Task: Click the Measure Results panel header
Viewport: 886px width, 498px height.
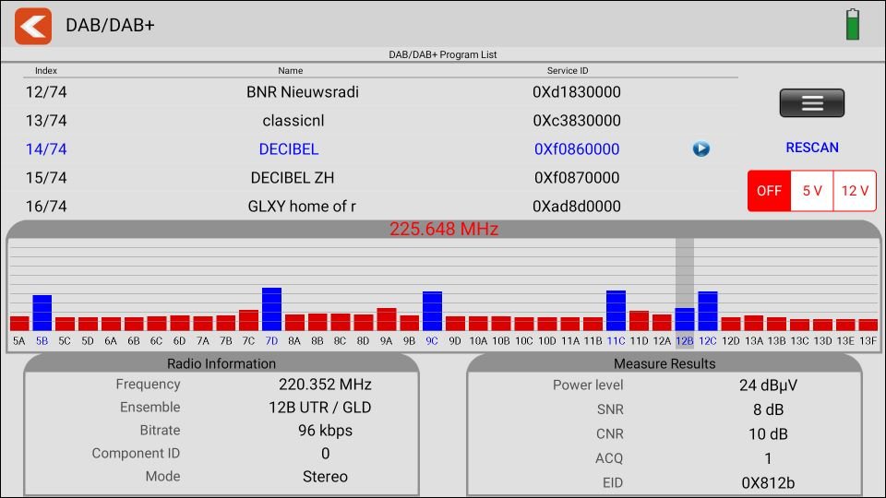Action: click(664, 363)
